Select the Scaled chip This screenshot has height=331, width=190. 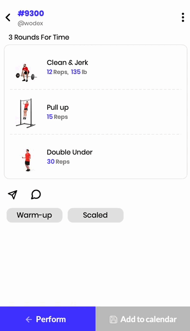coord(95,215)
